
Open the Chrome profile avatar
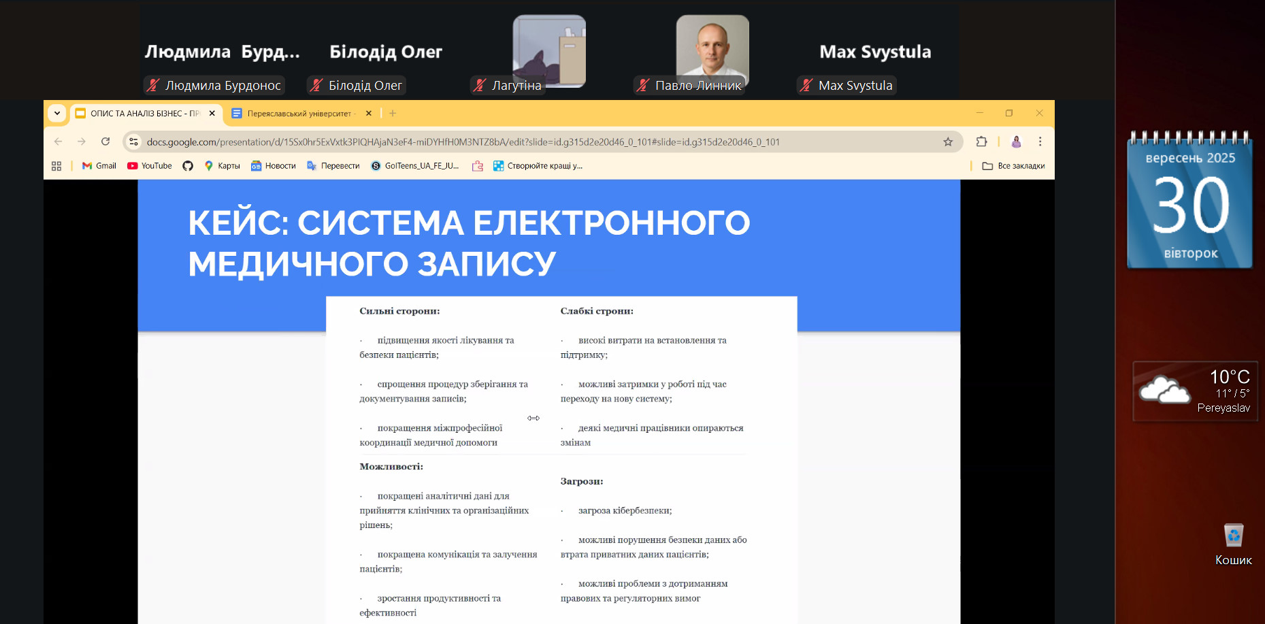click(x=1016, y=142)
